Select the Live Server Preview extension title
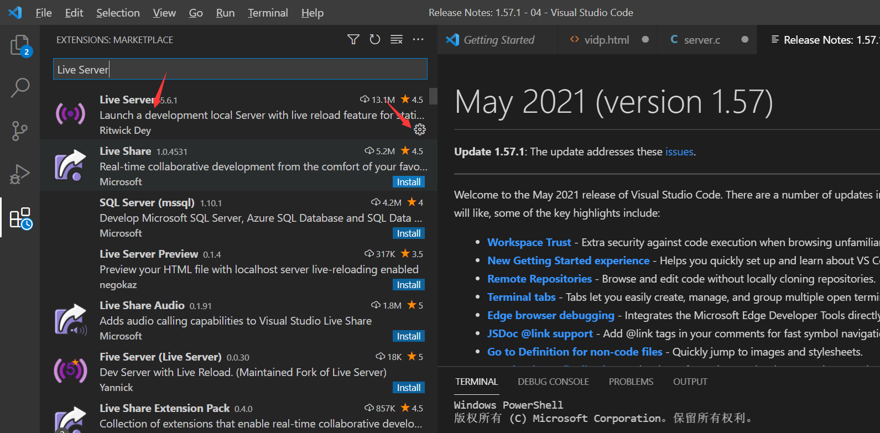 pyautogui.click(x=149, y=254)
